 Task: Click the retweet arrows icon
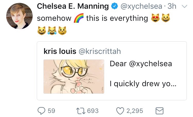click(x=81, y=111)
